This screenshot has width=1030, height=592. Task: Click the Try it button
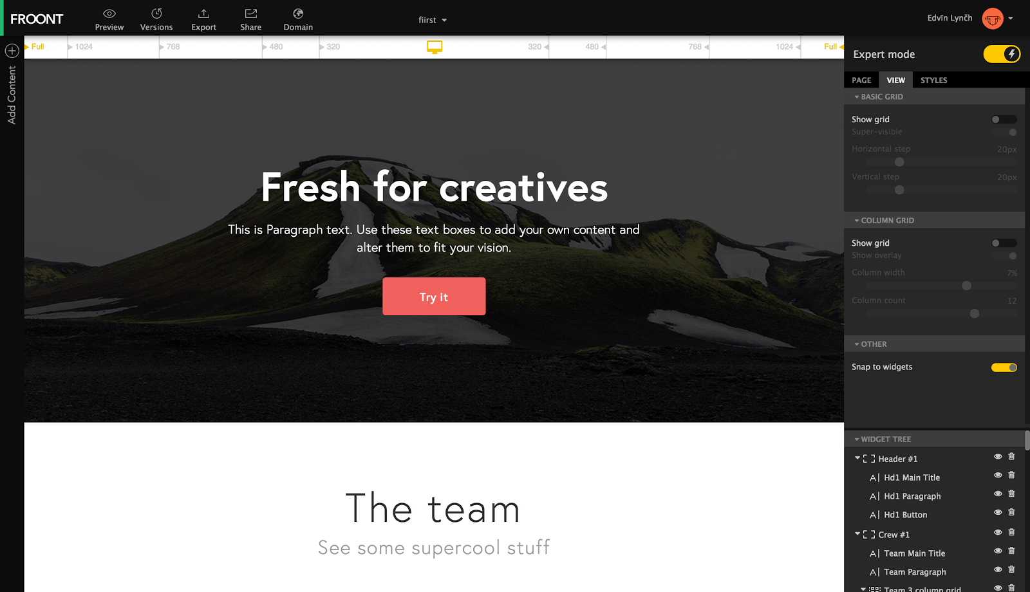[x=434, y=297]
